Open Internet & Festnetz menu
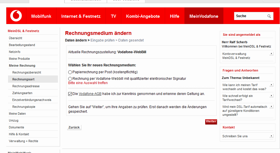280x153 pixels. pyautogui.click(x=81, y=16)
